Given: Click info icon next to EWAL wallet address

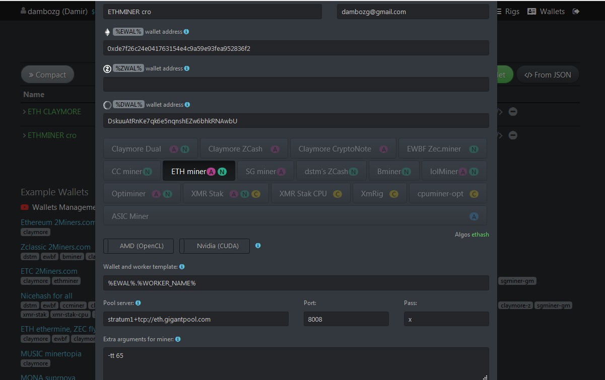Looking at the screenshot, I should point(186,32).
